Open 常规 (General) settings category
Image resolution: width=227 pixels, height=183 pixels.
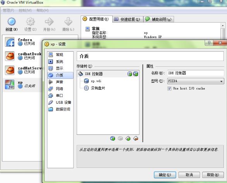pos(60,55)
